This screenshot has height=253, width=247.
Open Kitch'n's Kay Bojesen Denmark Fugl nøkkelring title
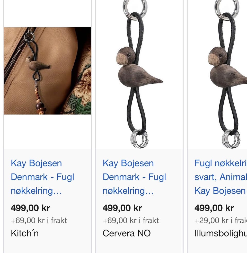coord(42,177)
